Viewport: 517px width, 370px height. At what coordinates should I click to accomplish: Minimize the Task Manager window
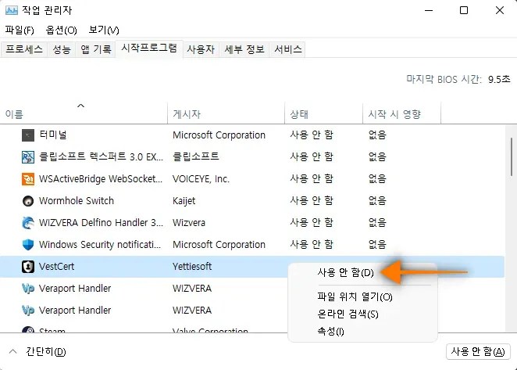(429, 10)
